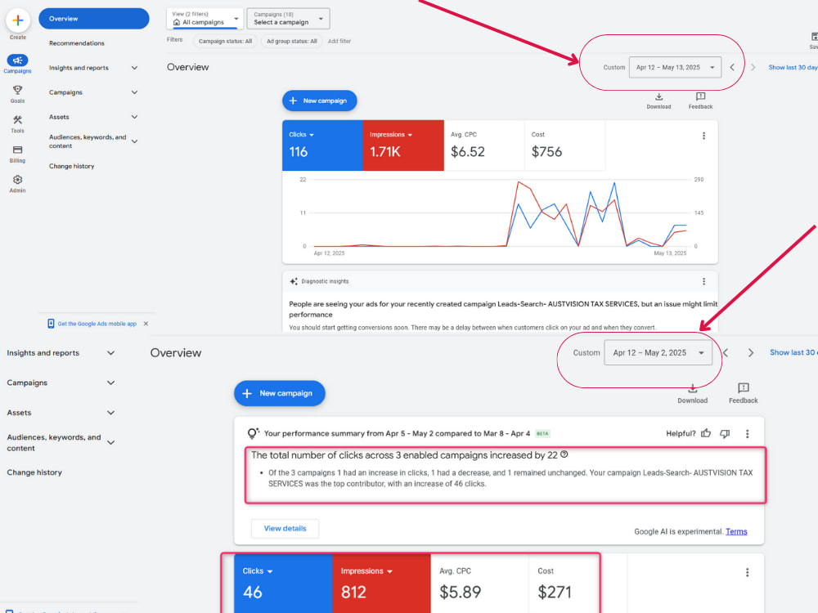Close the Google Ads mobile app banner
Screen dimensions: 818x613
pos(146,324)
